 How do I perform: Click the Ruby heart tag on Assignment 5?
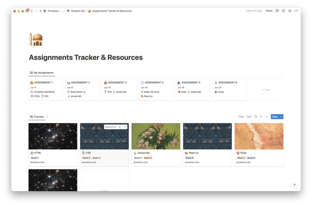click(182, 92)
